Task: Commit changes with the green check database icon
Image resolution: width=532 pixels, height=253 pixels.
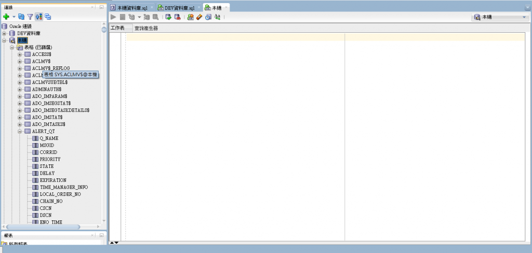Action: point(168,17)
